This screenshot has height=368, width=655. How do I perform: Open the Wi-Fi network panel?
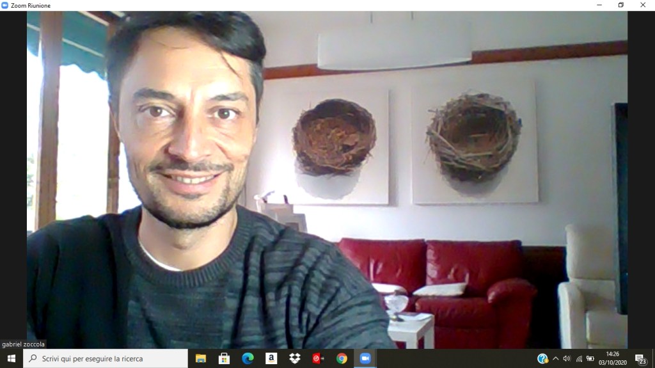tap(579, 358)
